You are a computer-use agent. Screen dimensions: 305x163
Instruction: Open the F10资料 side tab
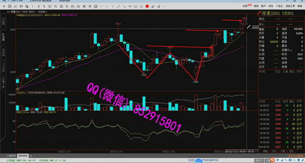[3, 67]
